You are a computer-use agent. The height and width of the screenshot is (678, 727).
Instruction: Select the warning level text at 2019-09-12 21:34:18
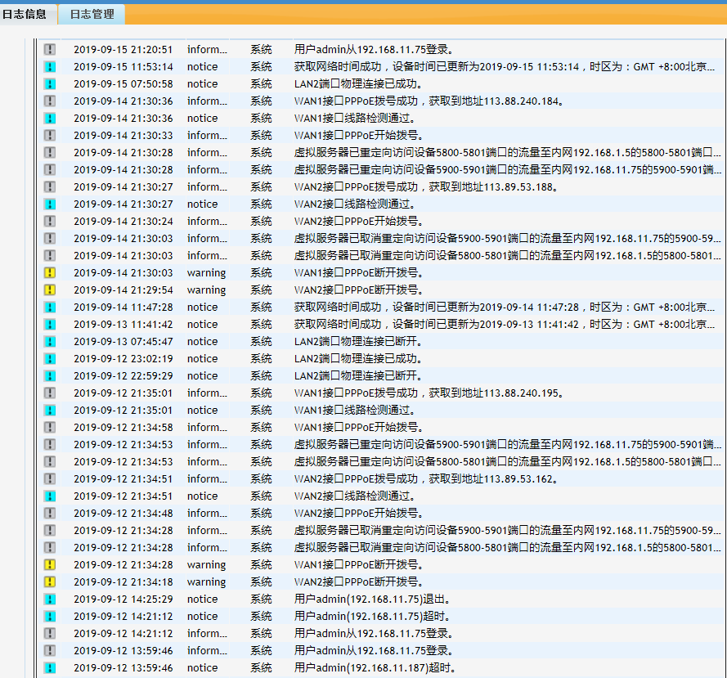click(206, 582)
